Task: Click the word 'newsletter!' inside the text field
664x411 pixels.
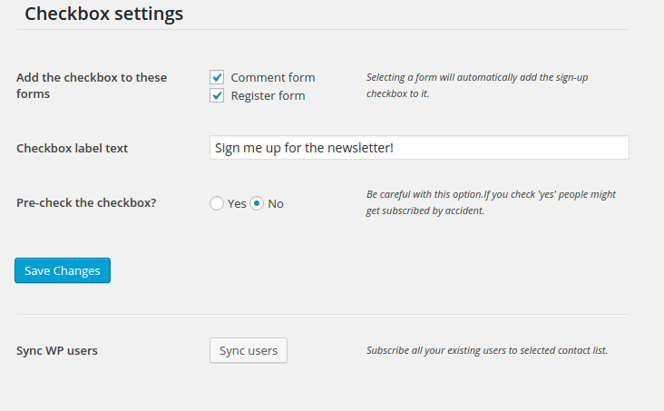Action: [x=360, y=148]
